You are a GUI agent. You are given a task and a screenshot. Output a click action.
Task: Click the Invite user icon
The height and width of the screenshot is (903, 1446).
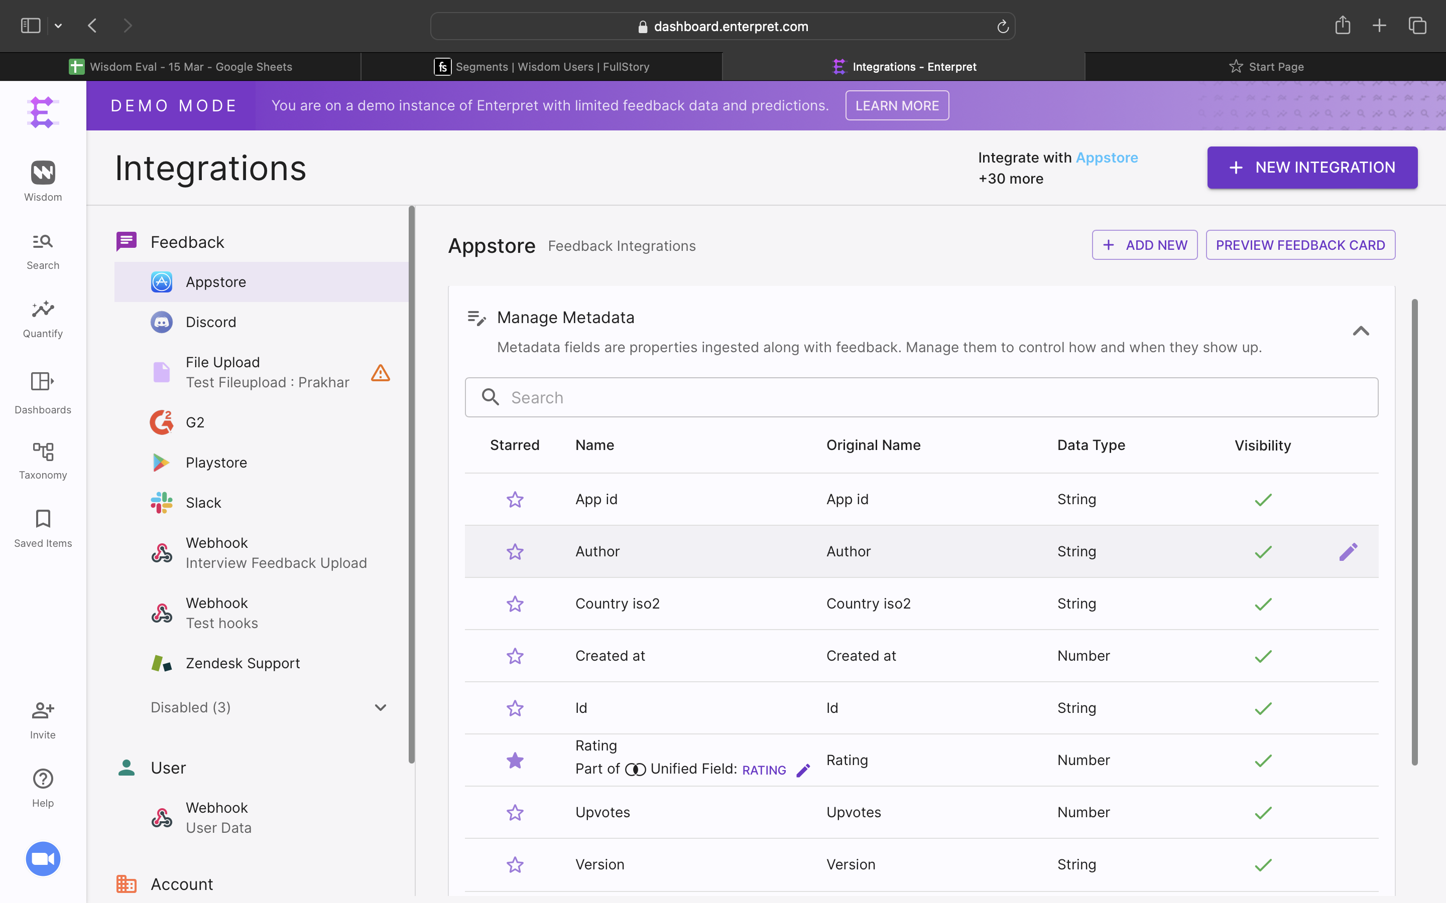click(x=42, y=711)
